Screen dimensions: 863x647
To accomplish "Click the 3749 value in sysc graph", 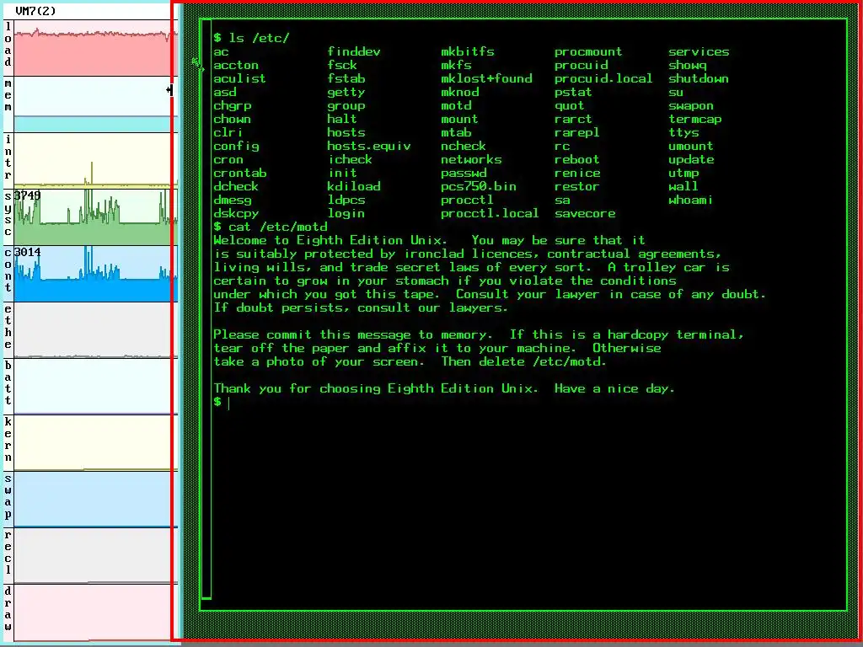I will point(28,195).
